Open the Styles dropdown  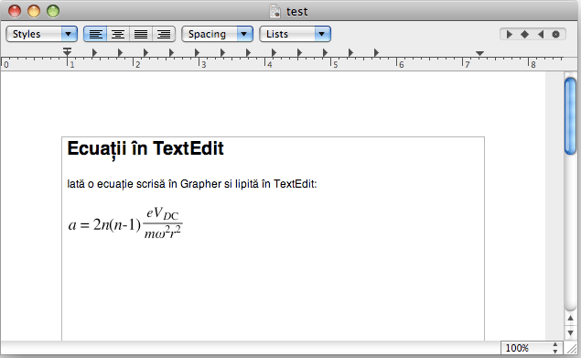[41, 34]
